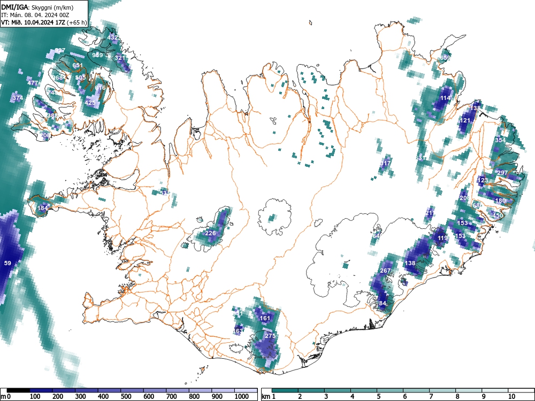535x401 pixels.
Task: Click the 'VT: Mið. 10.04.2024 17Z' valid time
Action: point(33,22)
